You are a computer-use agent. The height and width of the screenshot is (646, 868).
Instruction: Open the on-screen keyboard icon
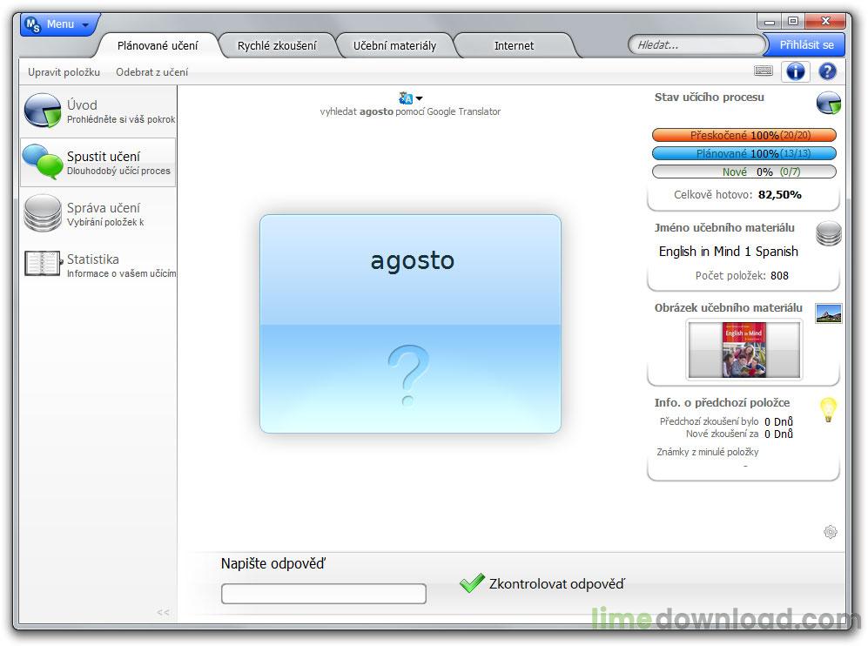(764, 71)
